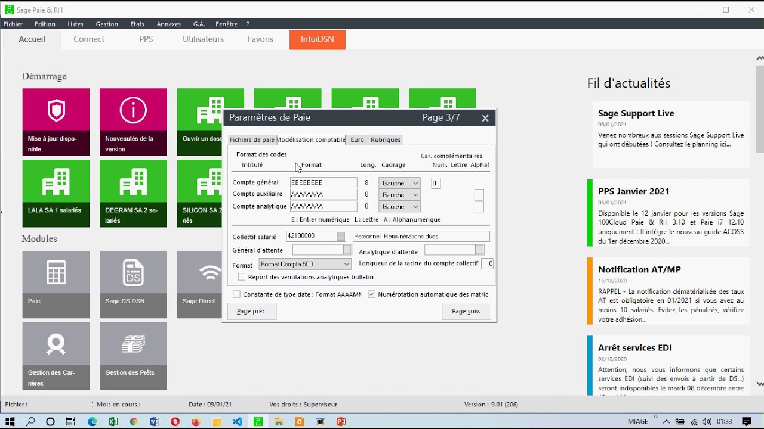The height and width of the screenshot is (429, 764).
Task: Open the Gestion menu
Action: [x=107, y=24]
